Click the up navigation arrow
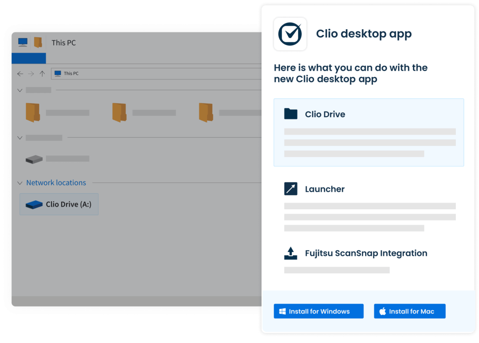 click(x=42, y=73)
